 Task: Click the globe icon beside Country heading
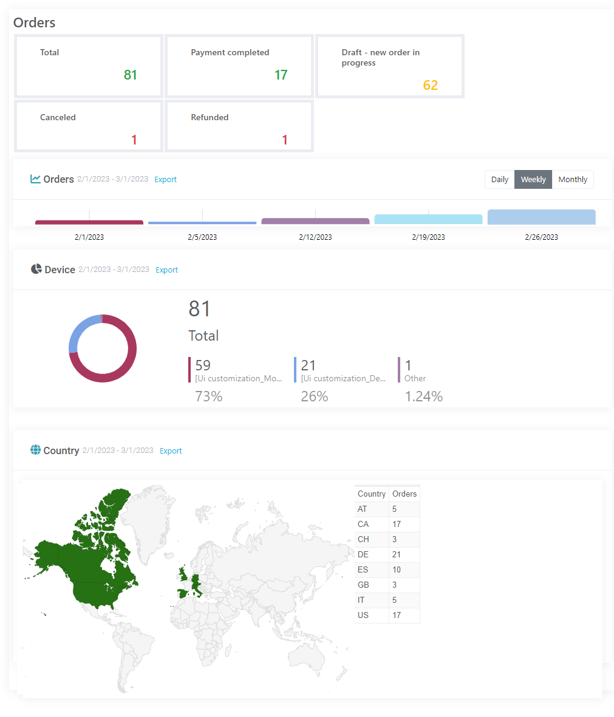[x=35, y=450]
